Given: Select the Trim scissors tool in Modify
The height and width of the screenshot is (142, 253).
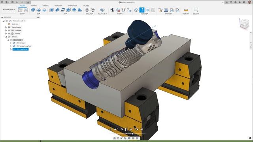Looking at the screenshot, I should pos(112,10).
